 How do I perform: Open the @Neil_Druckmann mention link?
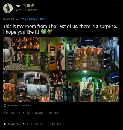(x=32, y=19)
